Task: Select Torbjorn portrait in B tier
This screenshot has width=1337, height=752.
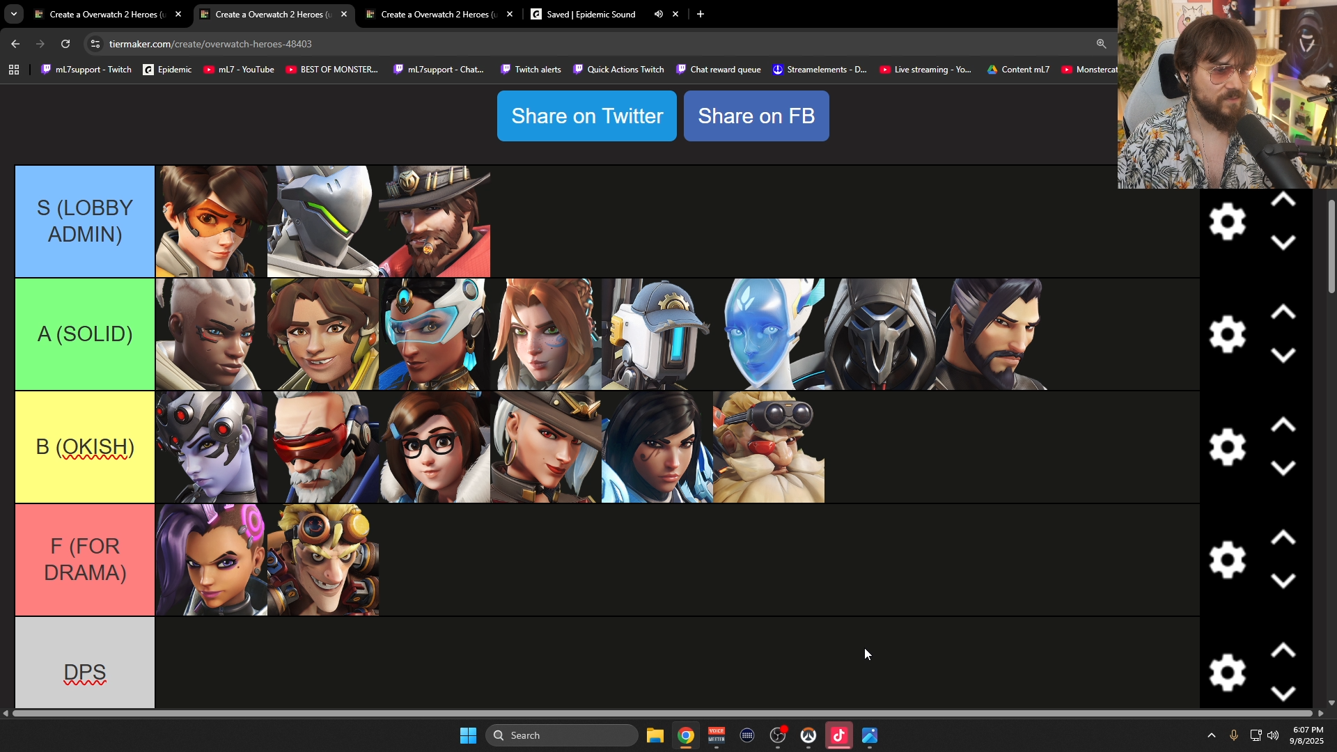Action: coord(769,447)
